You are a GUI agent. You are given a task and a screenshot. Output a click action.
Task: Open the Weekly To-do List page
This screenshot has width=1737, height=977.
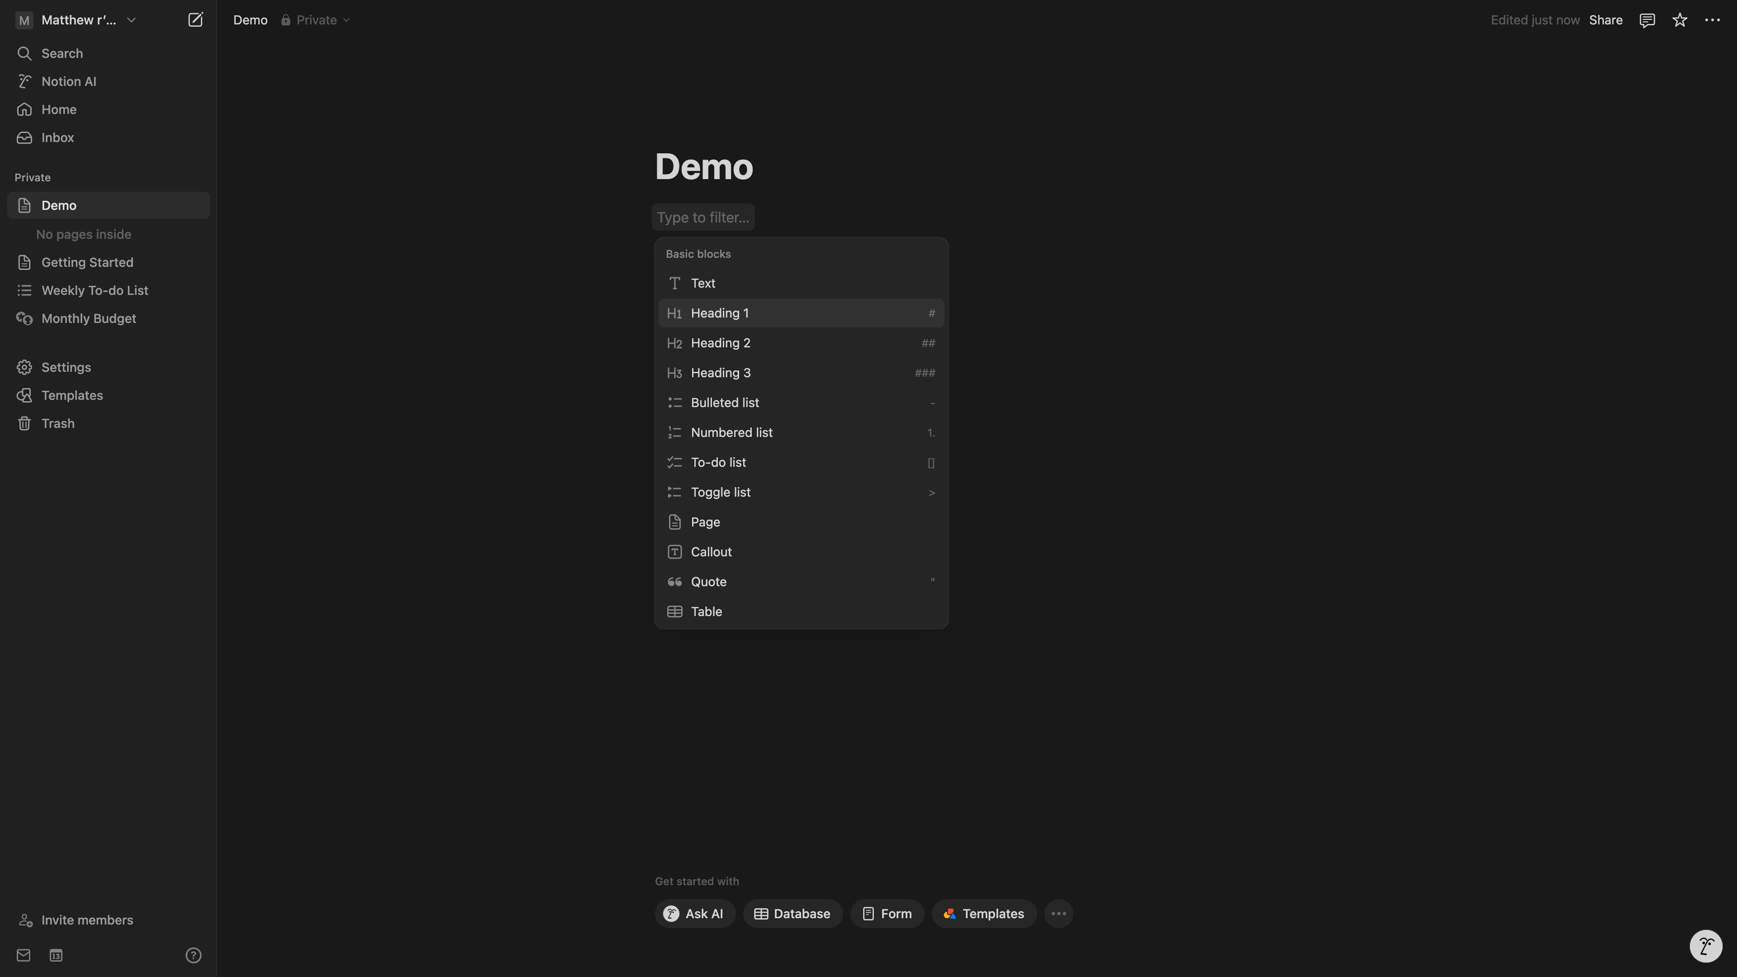pyautogui.click(x=108, y=290)
